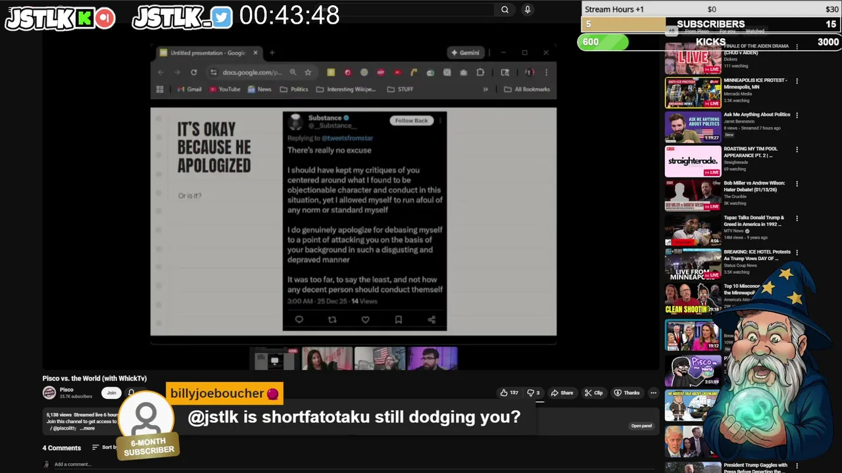This screenshot has width=842, height=473.
Task: Click the camera screenshot extension icon
Action: (x=464, y=72)
